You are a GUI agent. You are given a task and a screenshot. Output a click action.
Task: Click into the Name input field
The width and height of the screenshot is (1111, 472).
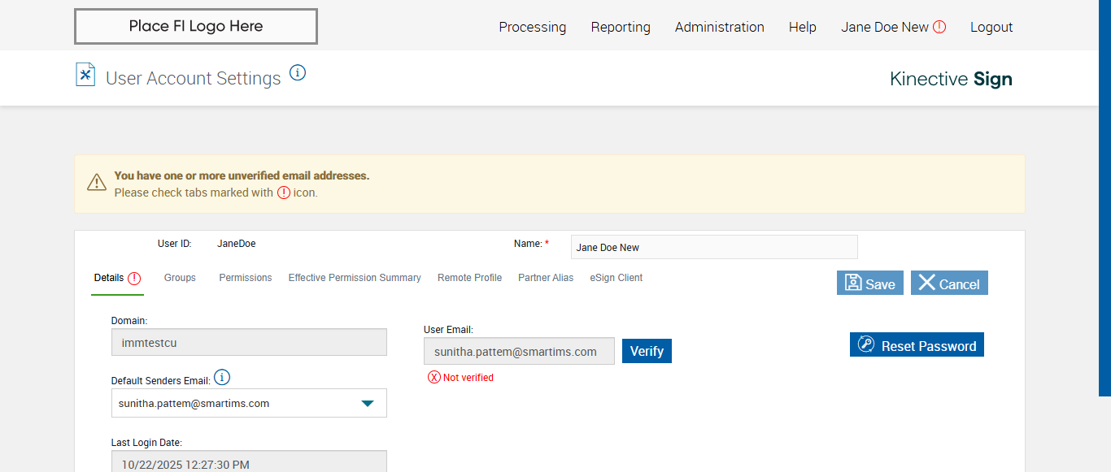(714, 247)
